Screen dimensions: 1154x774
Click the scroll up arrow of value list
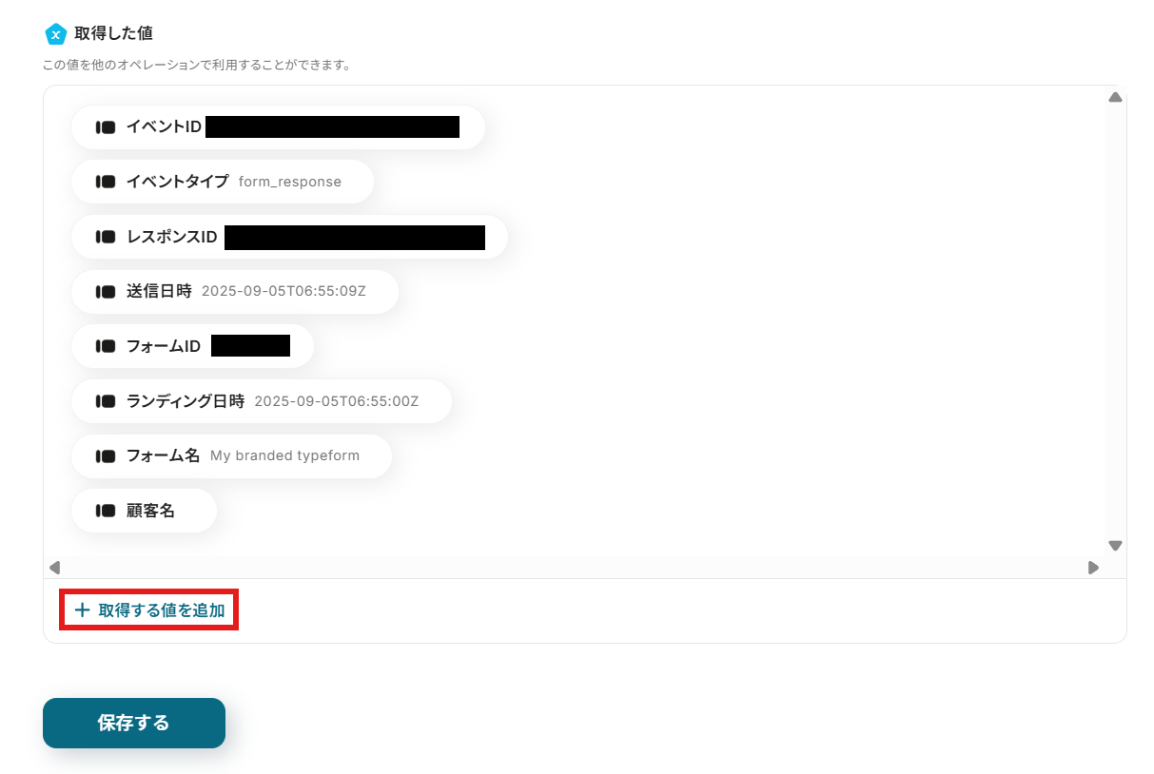pos(1115,97)
